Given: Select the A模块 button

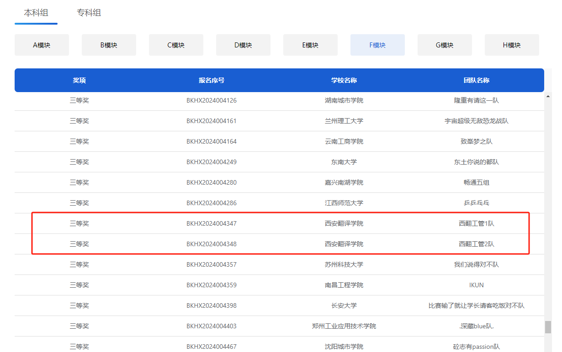Looking at the screenshot, I should pyautogui.click(x=42, y=45).
